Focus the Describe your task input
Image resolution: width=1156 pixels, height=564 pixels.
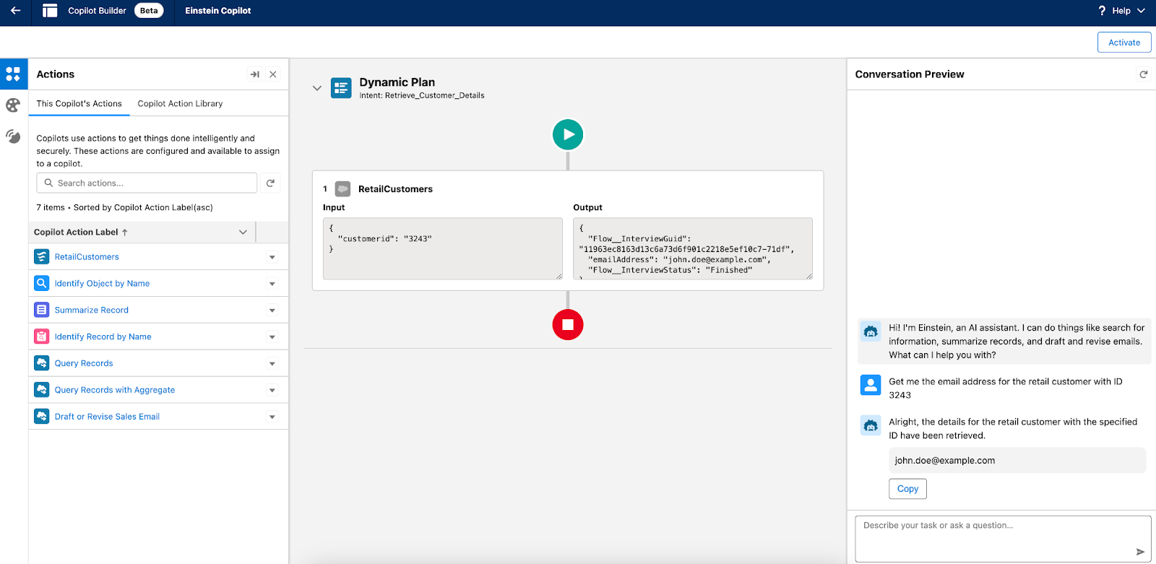pyautogui.click(x=1003, y=539)
